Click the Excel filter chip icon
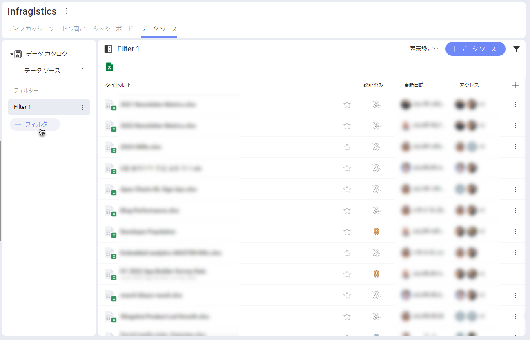 (x=109, y=67)
